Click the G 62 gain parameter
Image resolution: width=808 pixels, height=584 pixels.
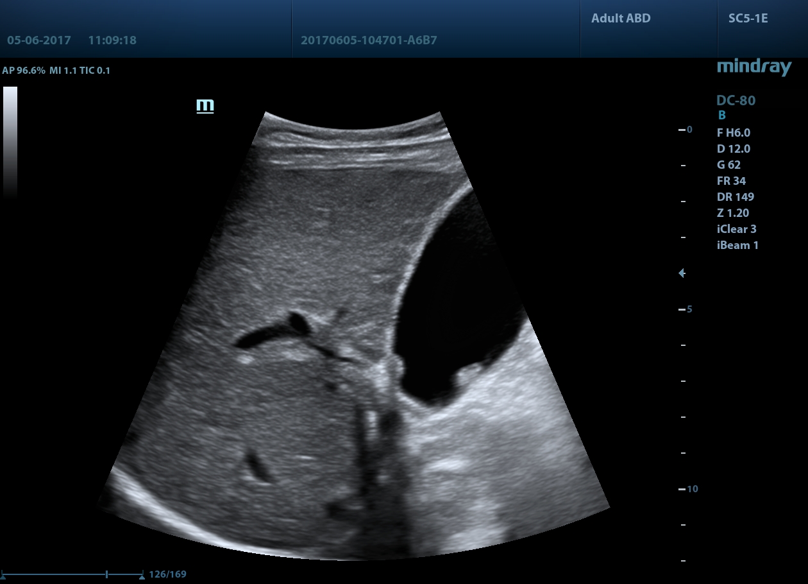(728, 165)
